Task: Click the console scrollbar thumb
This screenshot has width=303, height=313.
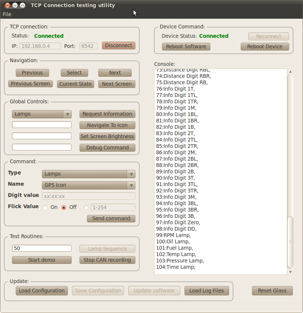Action: click(290, 242)
